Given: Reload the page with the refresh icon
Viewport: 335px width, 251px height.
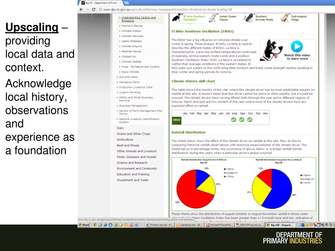Looking at the screenshot, I should (x=94, y=9).
